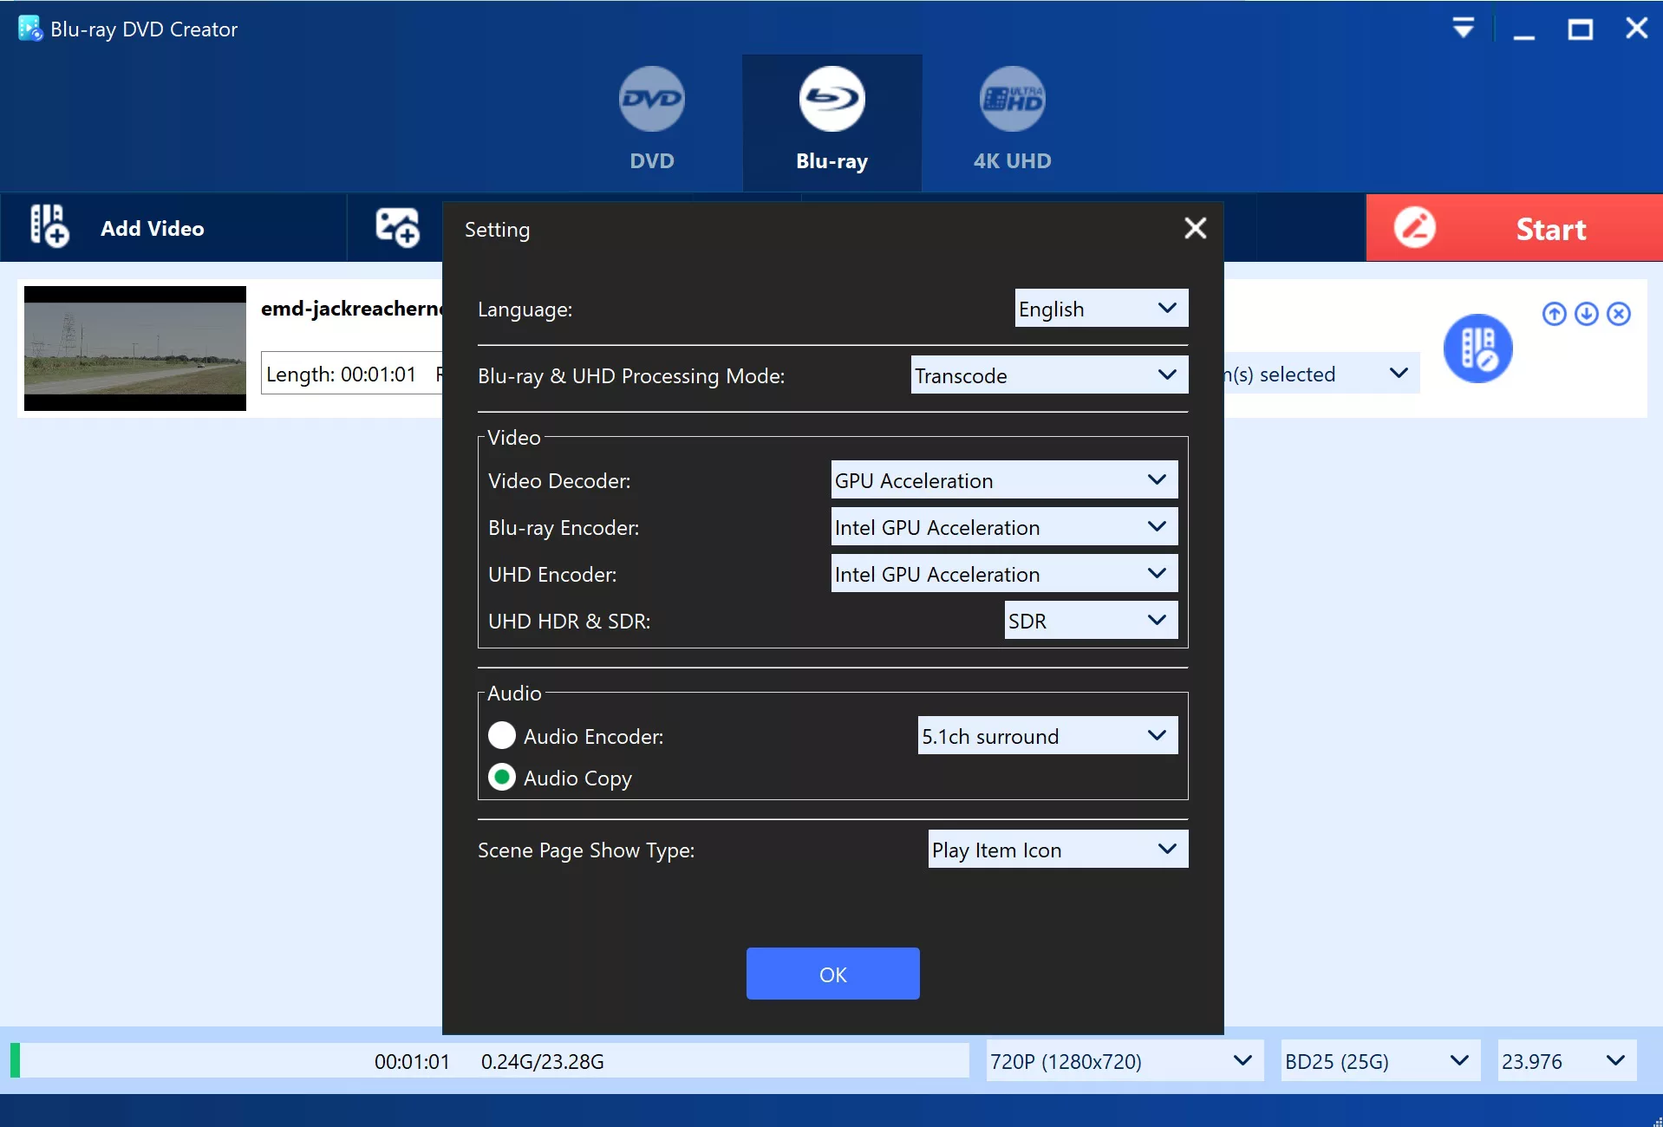Viewport: 1663px width, 1127px height.
Task: Select the Audio Encoder radio button
Action: tap(502, 736)
